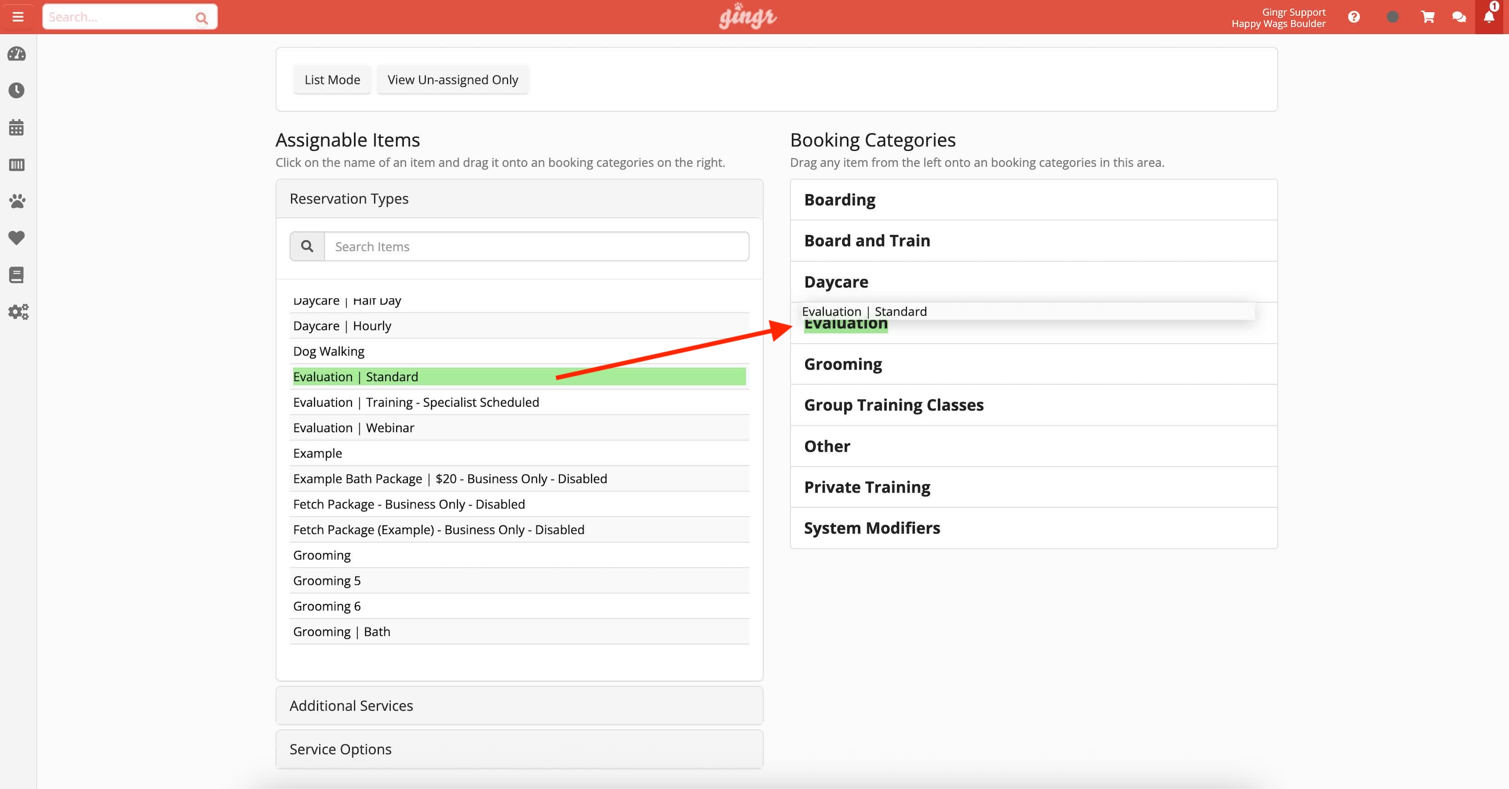Open the chat messages icon
This screenshot has height=789, width=1509.
(x=1459, y=17)
